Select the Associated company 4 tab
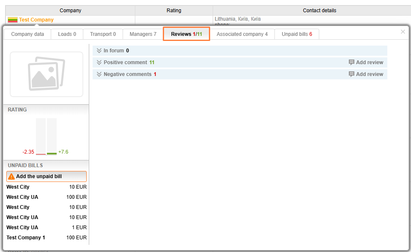411x252 pixels. click(x=242, y=34)
